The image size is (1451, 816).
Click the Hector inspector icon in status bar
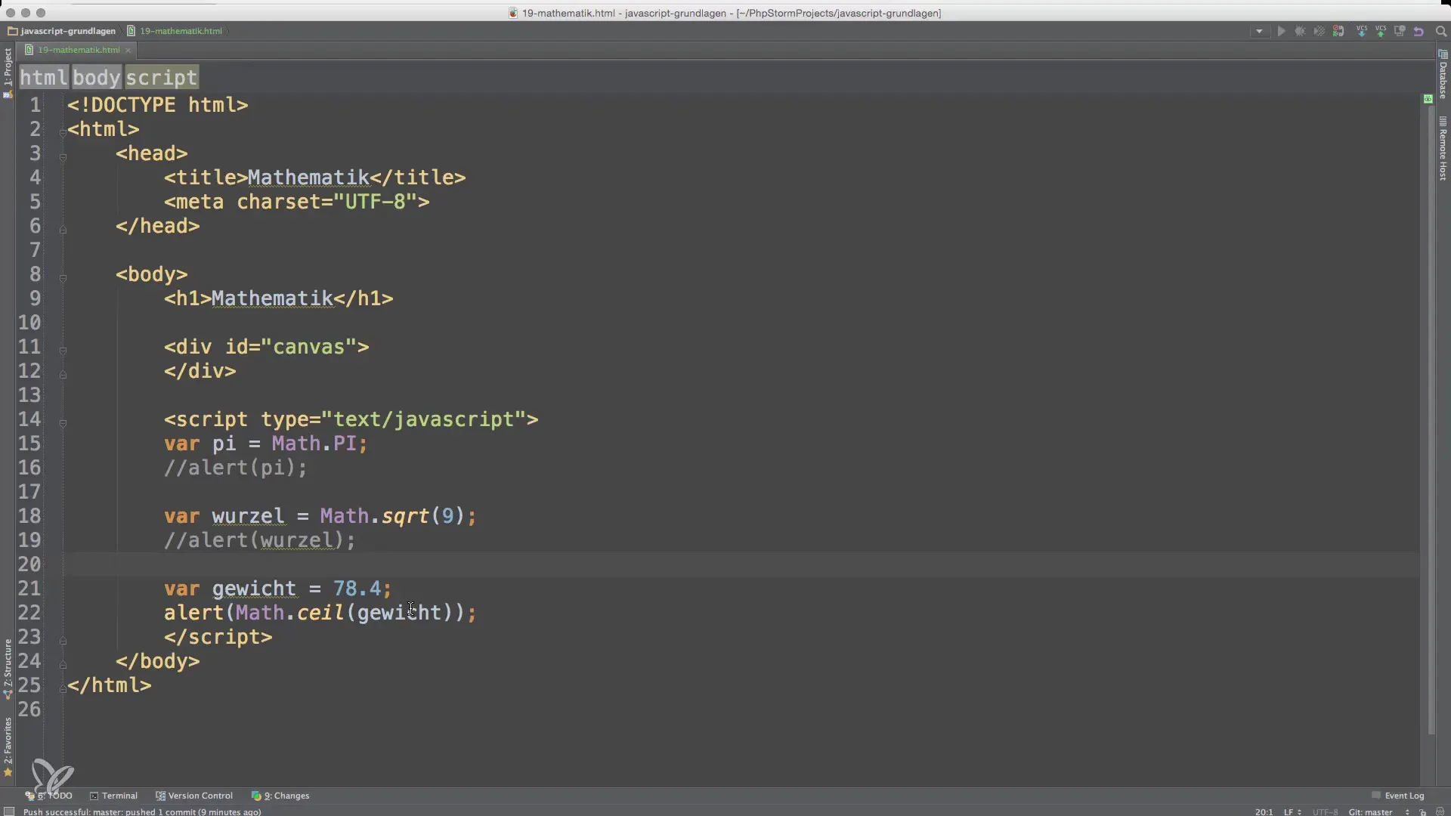(1440, 812)
